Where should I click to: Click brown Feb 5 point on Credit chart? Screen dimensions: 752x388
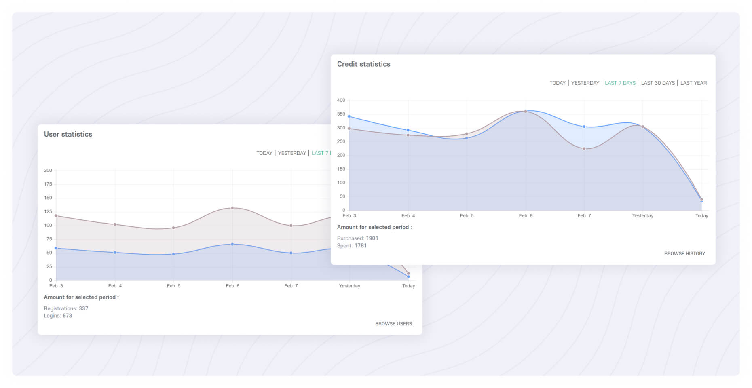point(467,134)
